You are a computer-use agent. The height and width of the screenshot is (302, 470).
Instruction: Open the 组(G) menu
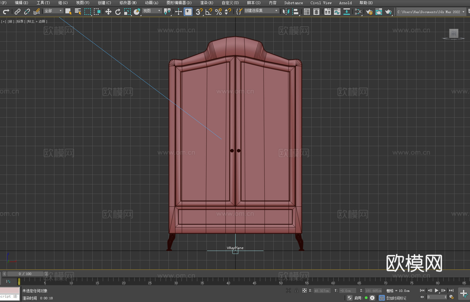tap(63, 3)
